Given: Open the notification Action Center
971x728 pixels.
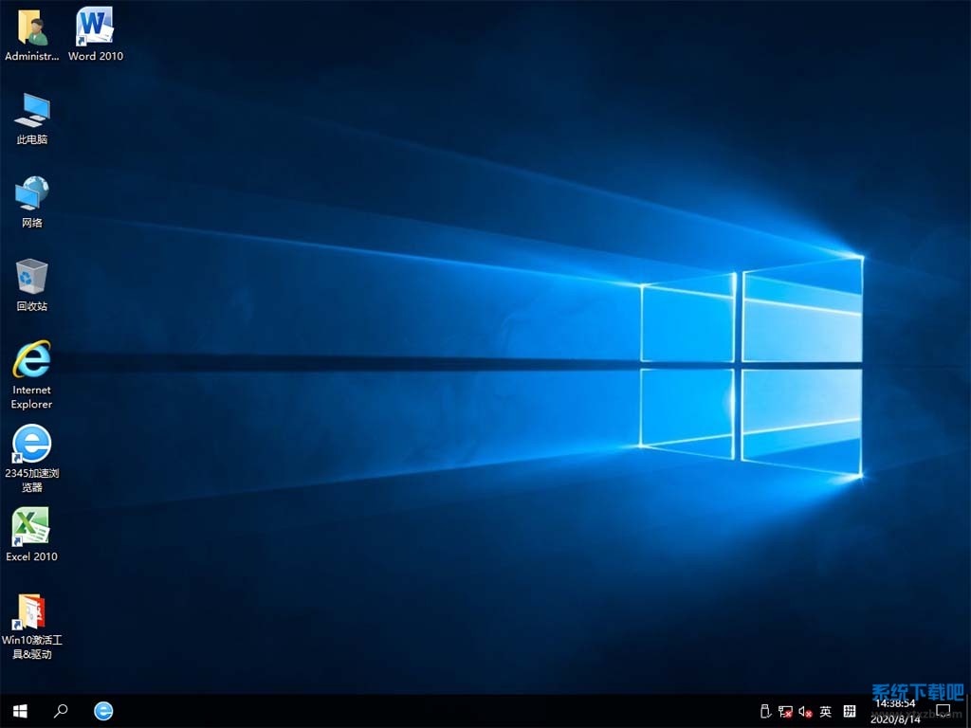Looking at the screenshot, I should coord(944,711).
